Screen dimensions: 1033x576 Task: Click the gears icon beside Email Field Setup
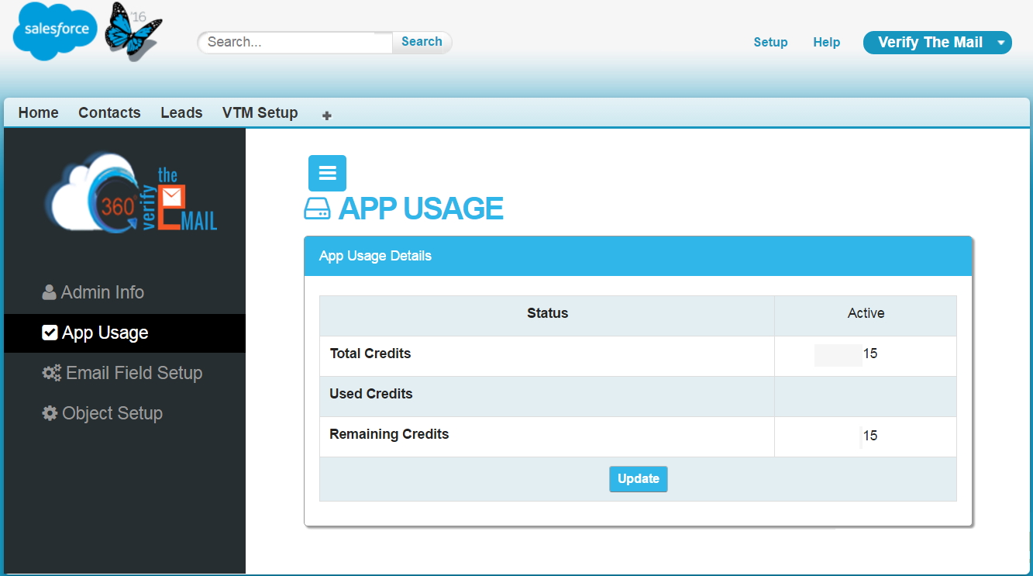coord(52,373)
